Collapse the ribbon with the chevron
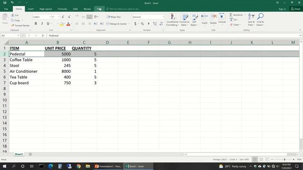This screenshot has width=303, height=170. [300, 30]
